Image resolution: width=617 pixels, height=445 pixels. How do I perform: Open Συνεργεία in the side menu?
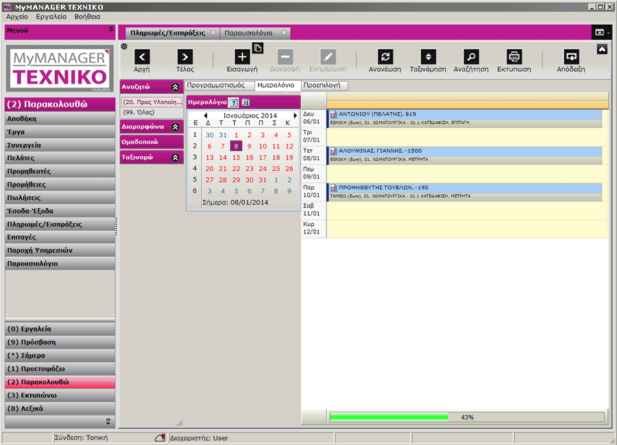pyautogui.click(x=60, y=145)
